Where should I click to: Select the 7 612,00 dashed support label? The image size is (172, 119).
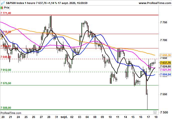point(6,70)
